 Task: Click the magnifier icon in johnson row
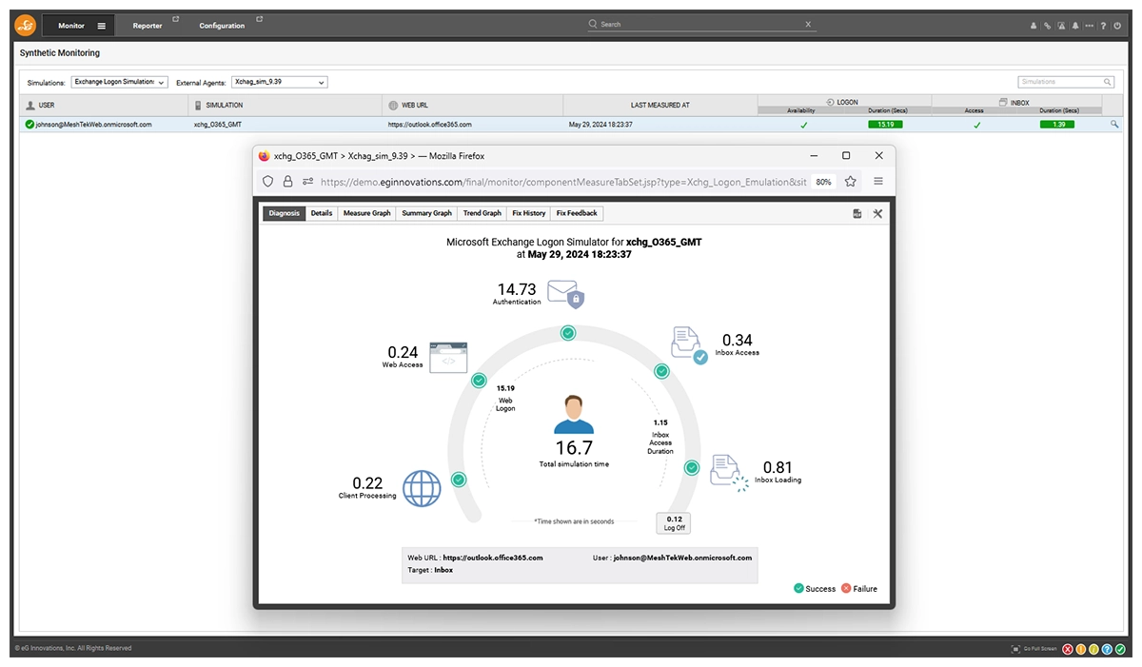coord(1114,125)
